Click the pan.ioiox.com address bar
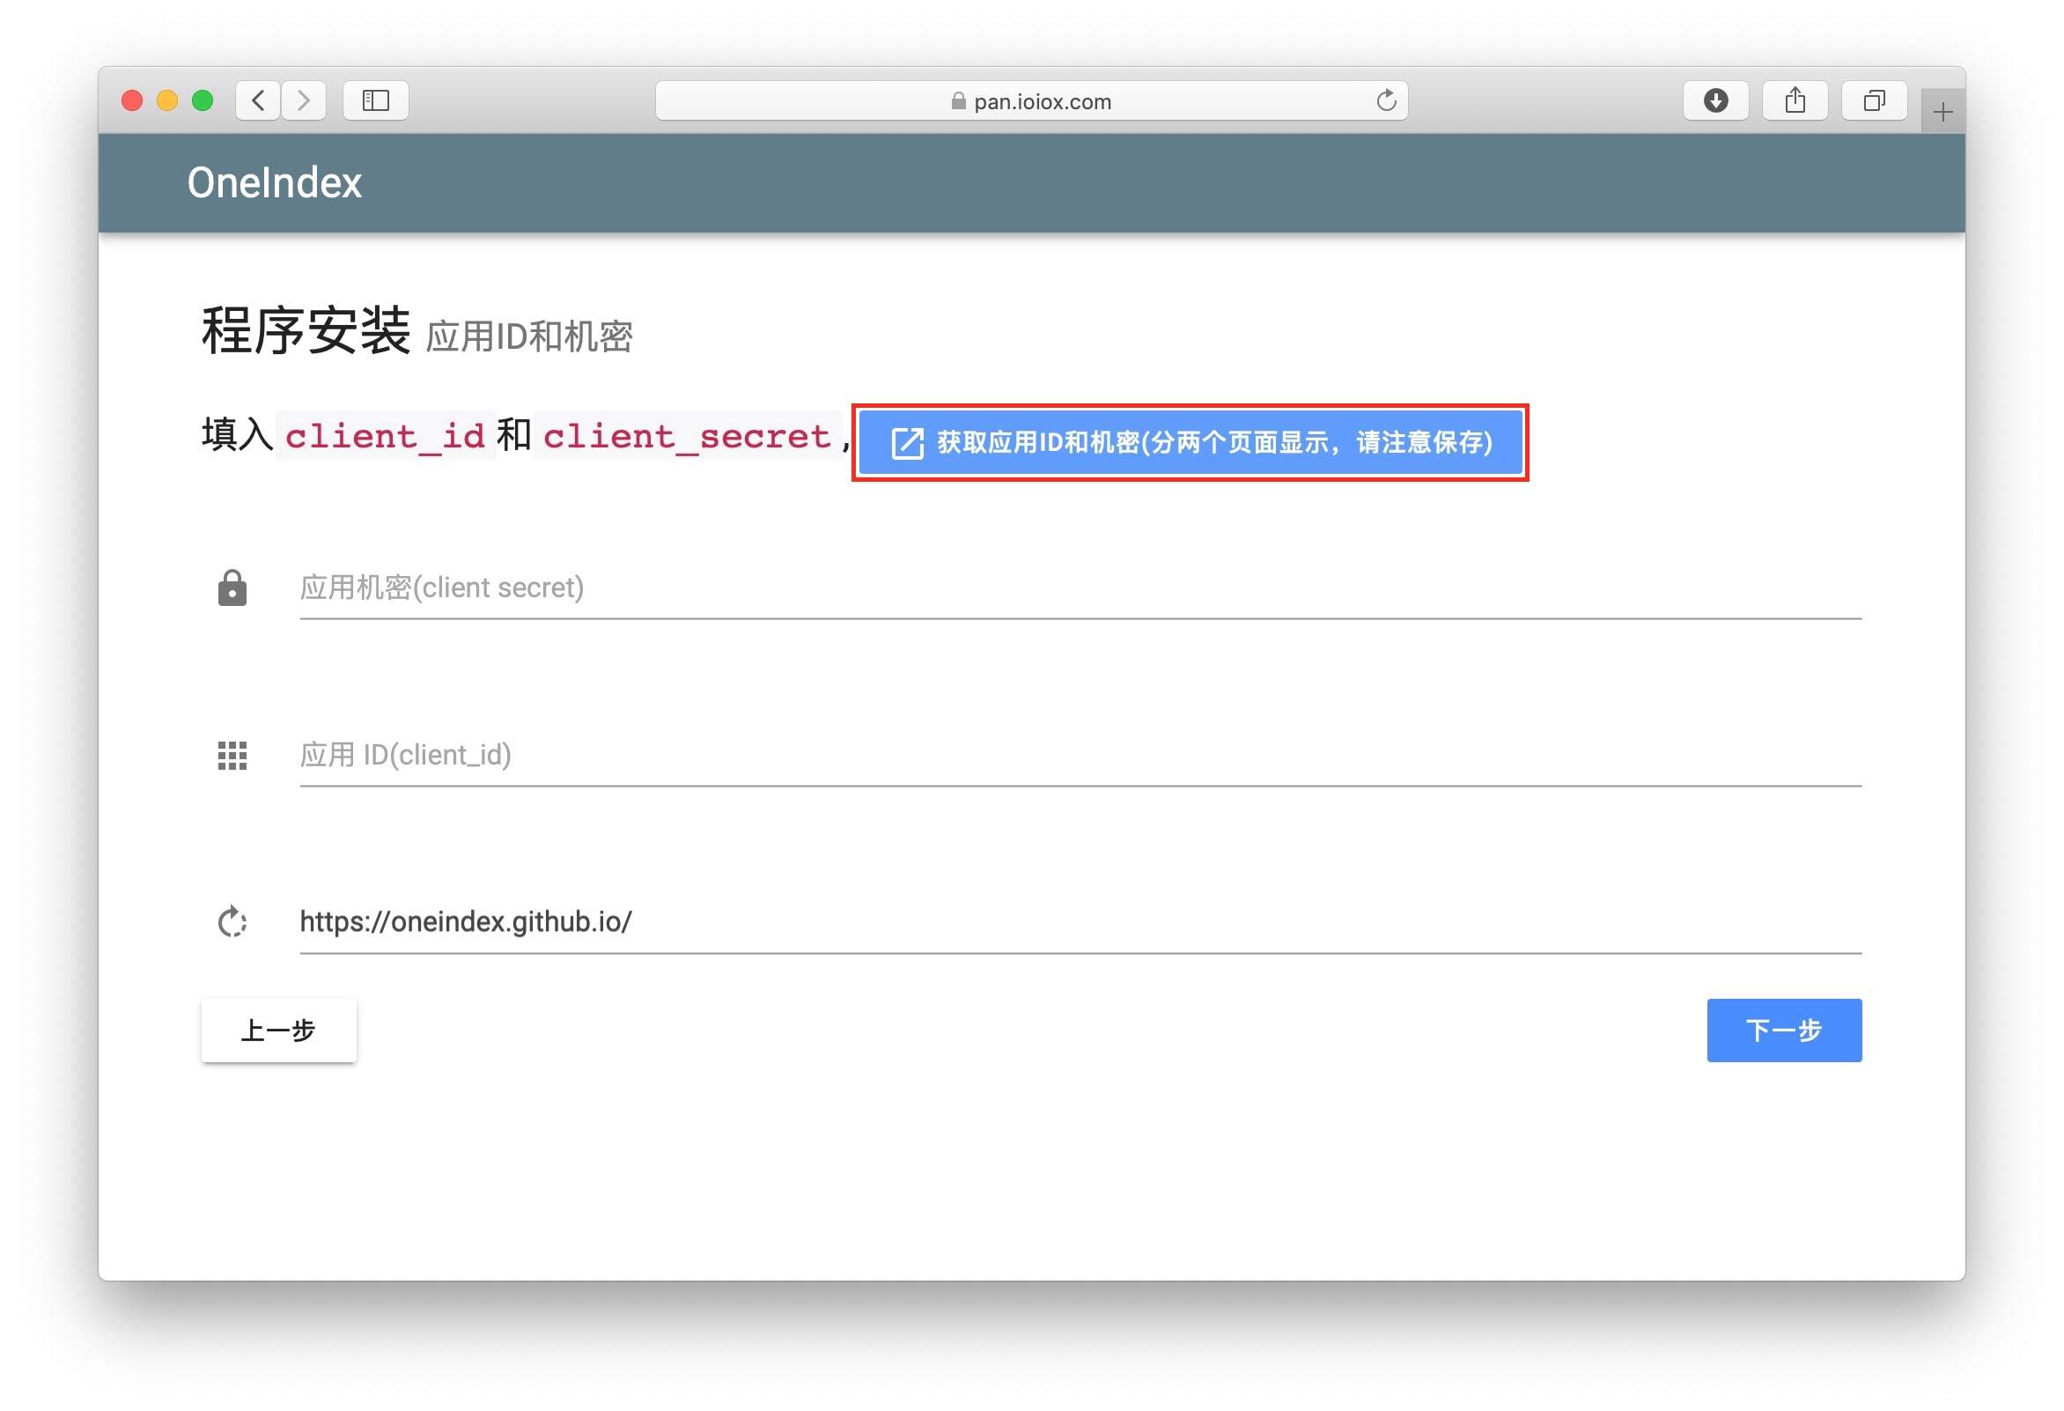This screenshot has height=1411, width=2064. click(x=1030, y=101)
